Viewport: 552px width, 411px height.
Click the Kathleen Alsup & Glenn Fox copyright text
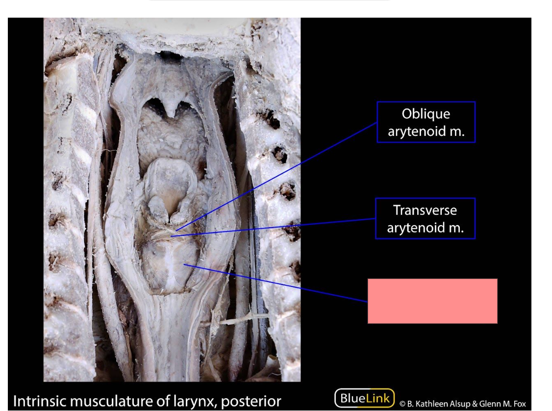(x=463, y=404)
